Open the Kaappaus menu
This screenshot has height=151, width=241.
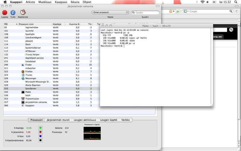61,2
